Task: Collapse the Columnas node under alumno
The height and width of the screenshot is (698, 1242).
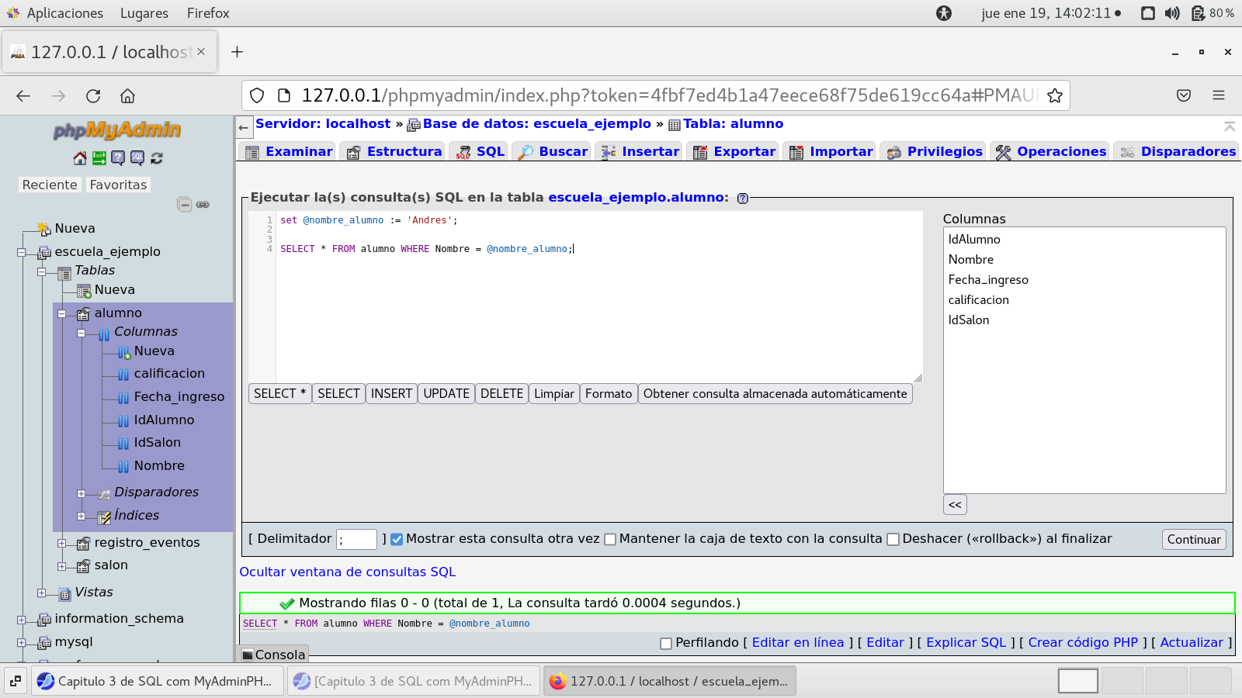Action: (81, 333)
